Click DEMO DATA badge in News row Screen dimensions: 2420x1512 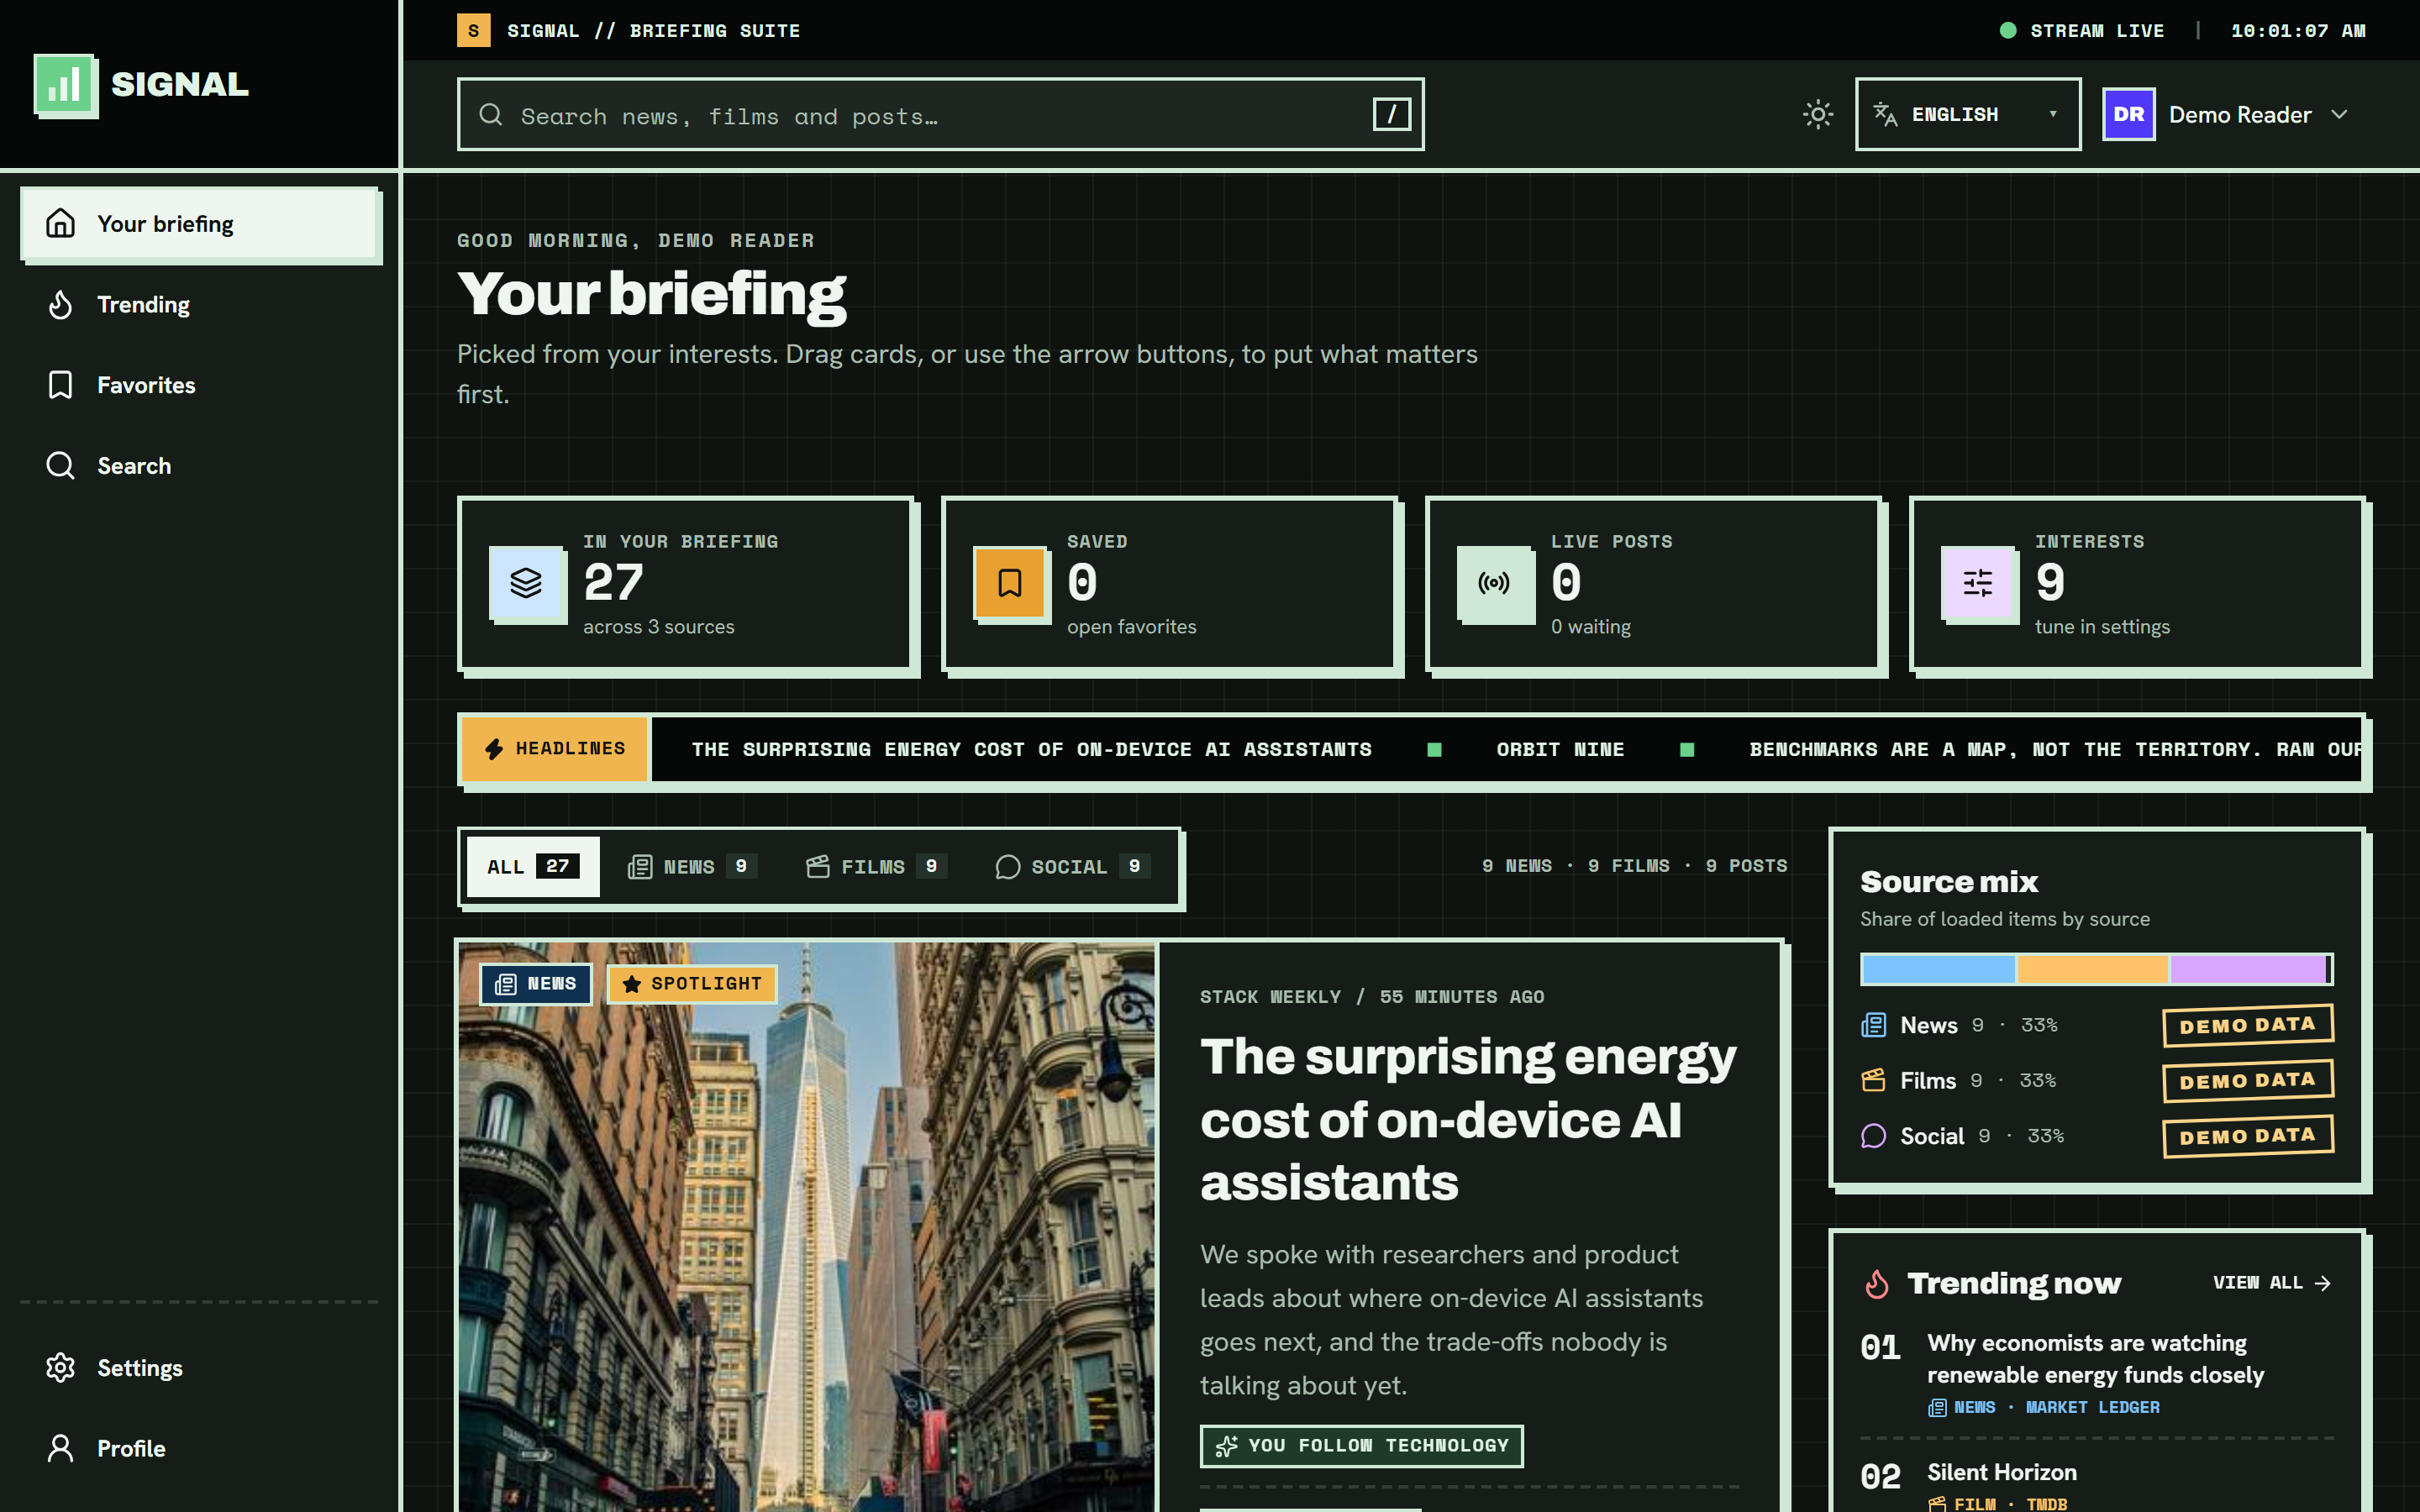pyautogui.click(x=2248, y=1026)
